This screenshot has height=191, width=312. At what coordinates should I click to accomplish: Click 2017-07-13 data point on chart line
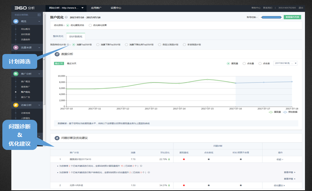[151, 83]
